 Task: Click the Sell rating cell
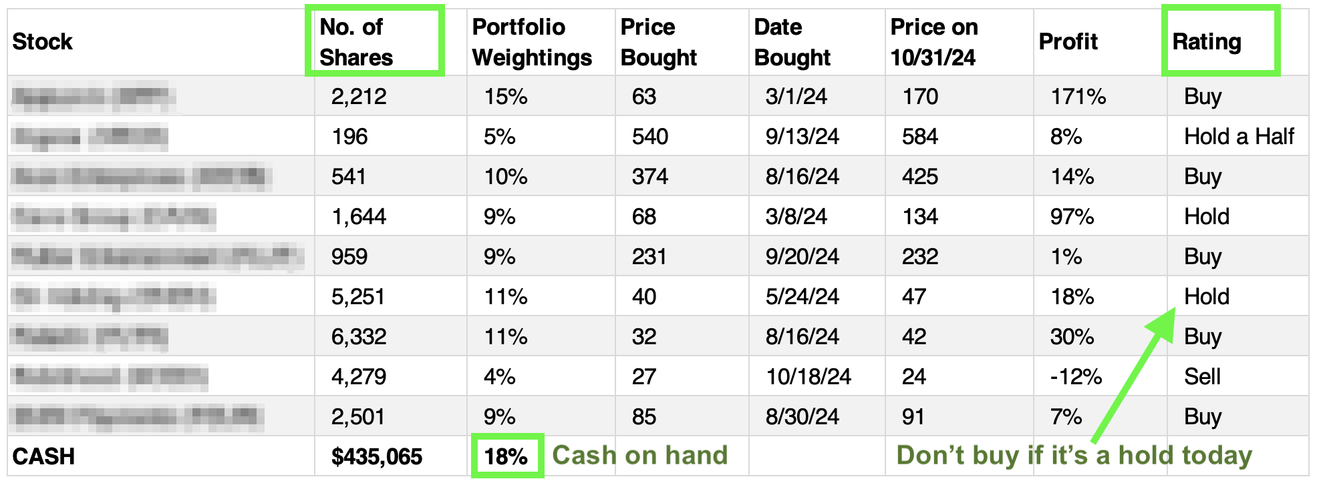(x=1202, y=377)
